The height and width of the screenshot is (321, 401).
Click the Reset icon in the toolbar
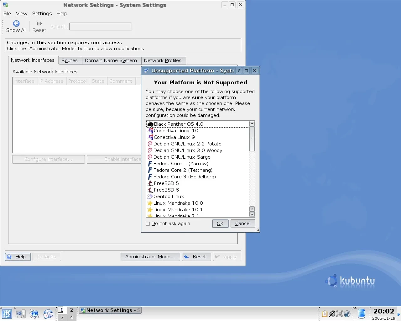click(39, 24)
